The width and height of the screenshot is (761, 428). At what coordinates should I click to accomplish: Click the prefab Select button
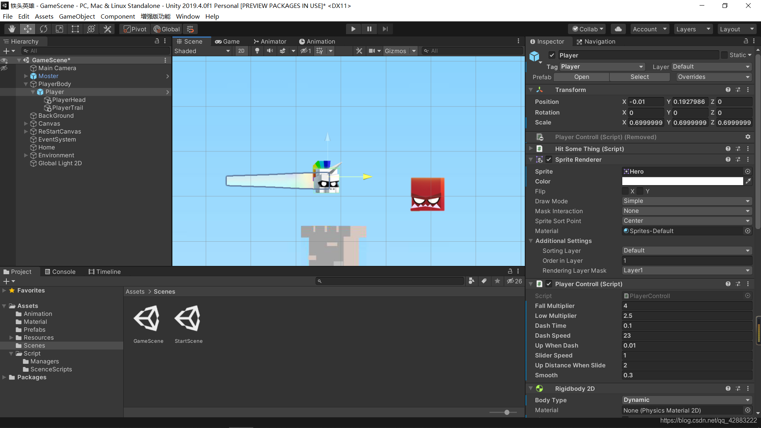(639, 77)
